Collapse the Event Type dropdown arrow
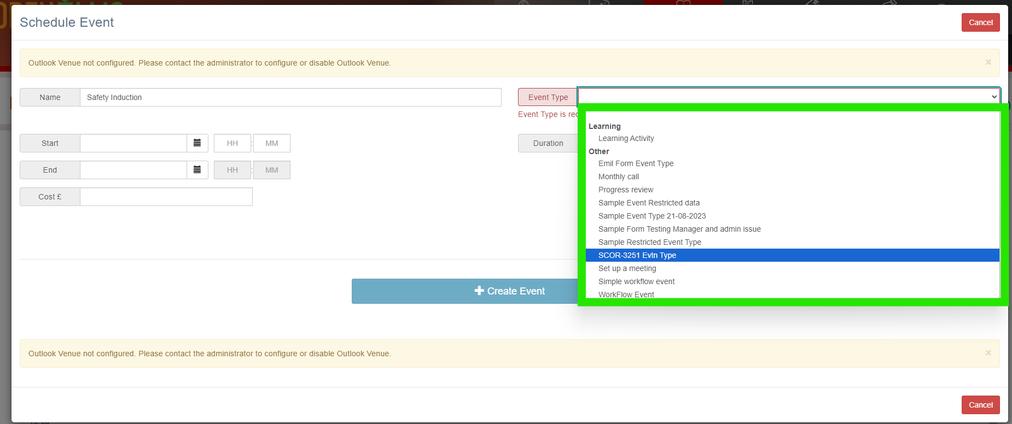Screen dimensions: 1012x424 pos(994,97)
